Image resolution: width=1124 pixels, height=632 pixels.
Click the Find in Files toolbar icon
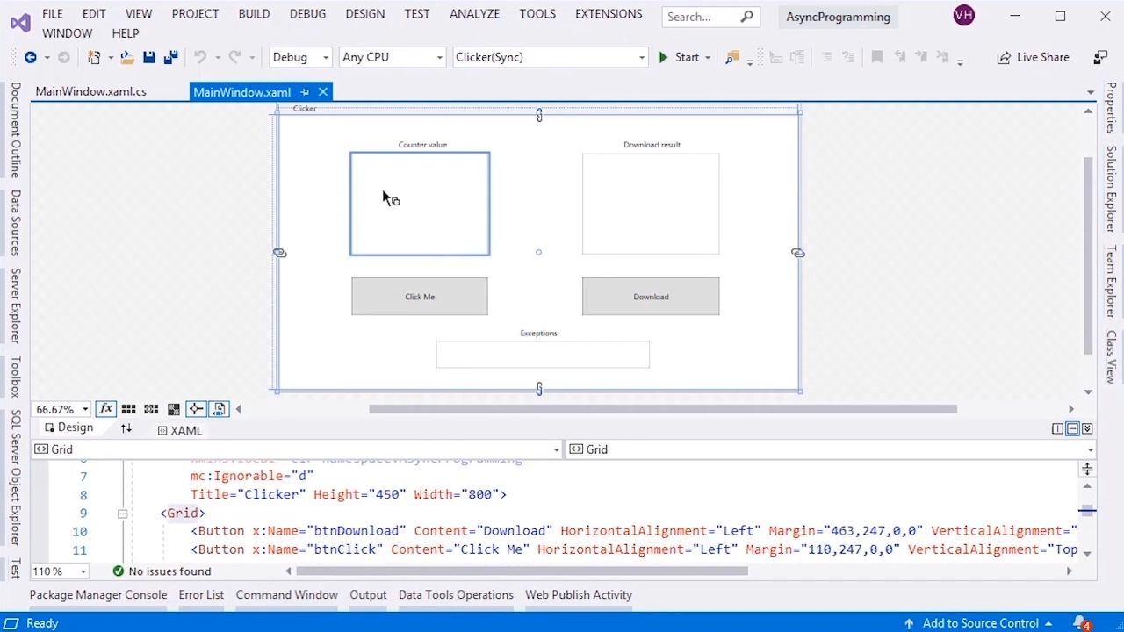(x=732, y=57)
